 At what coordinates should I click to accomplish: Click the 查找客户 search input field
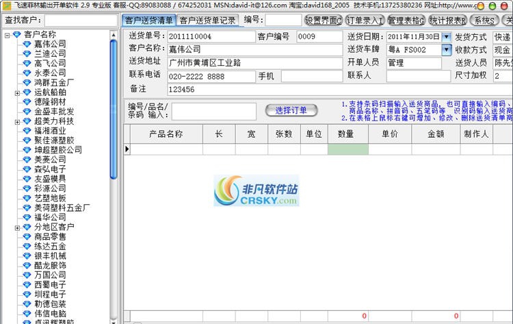[81, 21]
